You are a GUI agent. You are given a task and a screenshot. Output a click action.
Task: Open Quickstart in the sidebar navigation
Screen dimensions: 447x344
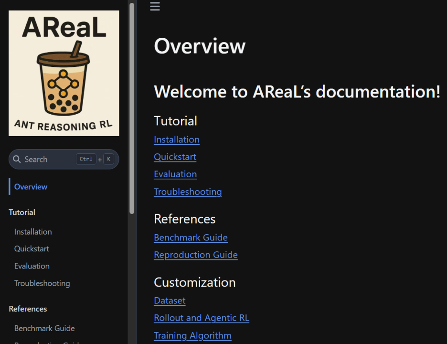(32, 249)
